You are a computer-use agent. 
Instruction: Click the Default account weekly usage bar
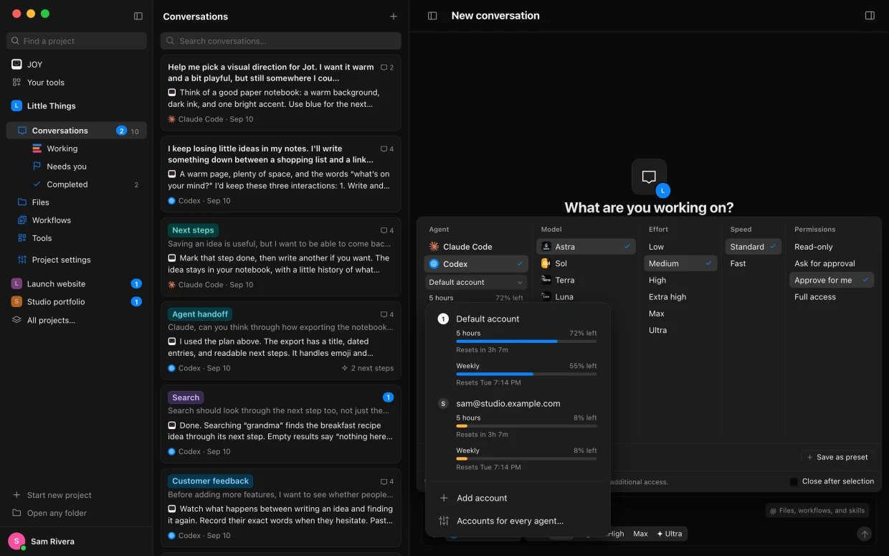pyautogui.click(x=526, y=374)
